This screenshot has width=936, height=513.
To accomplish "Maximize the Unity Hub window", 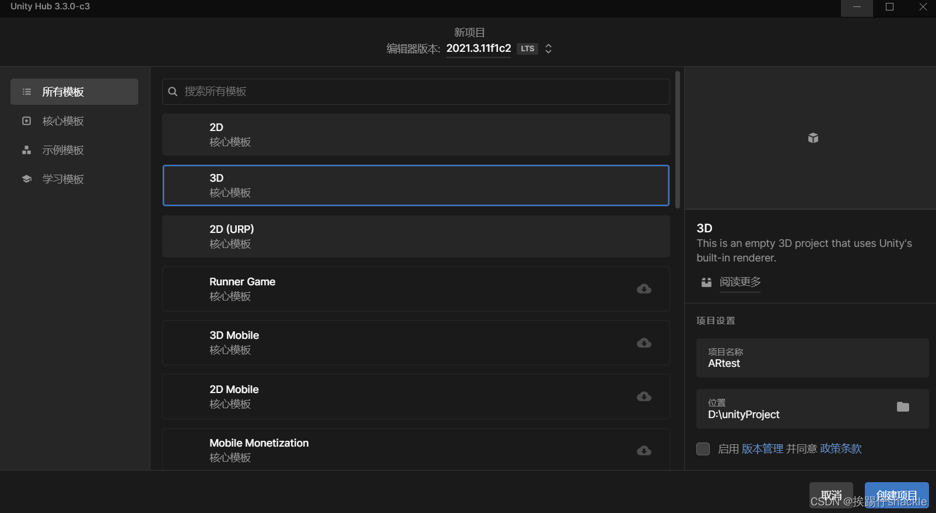I will point(889,8).
